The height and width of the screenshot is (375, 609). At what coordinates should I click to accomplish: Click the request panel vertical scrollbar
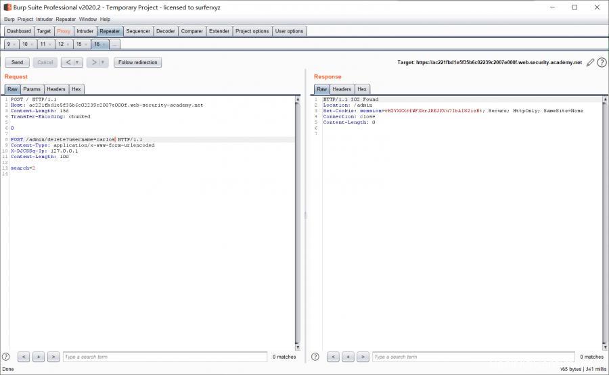[298, 223]
